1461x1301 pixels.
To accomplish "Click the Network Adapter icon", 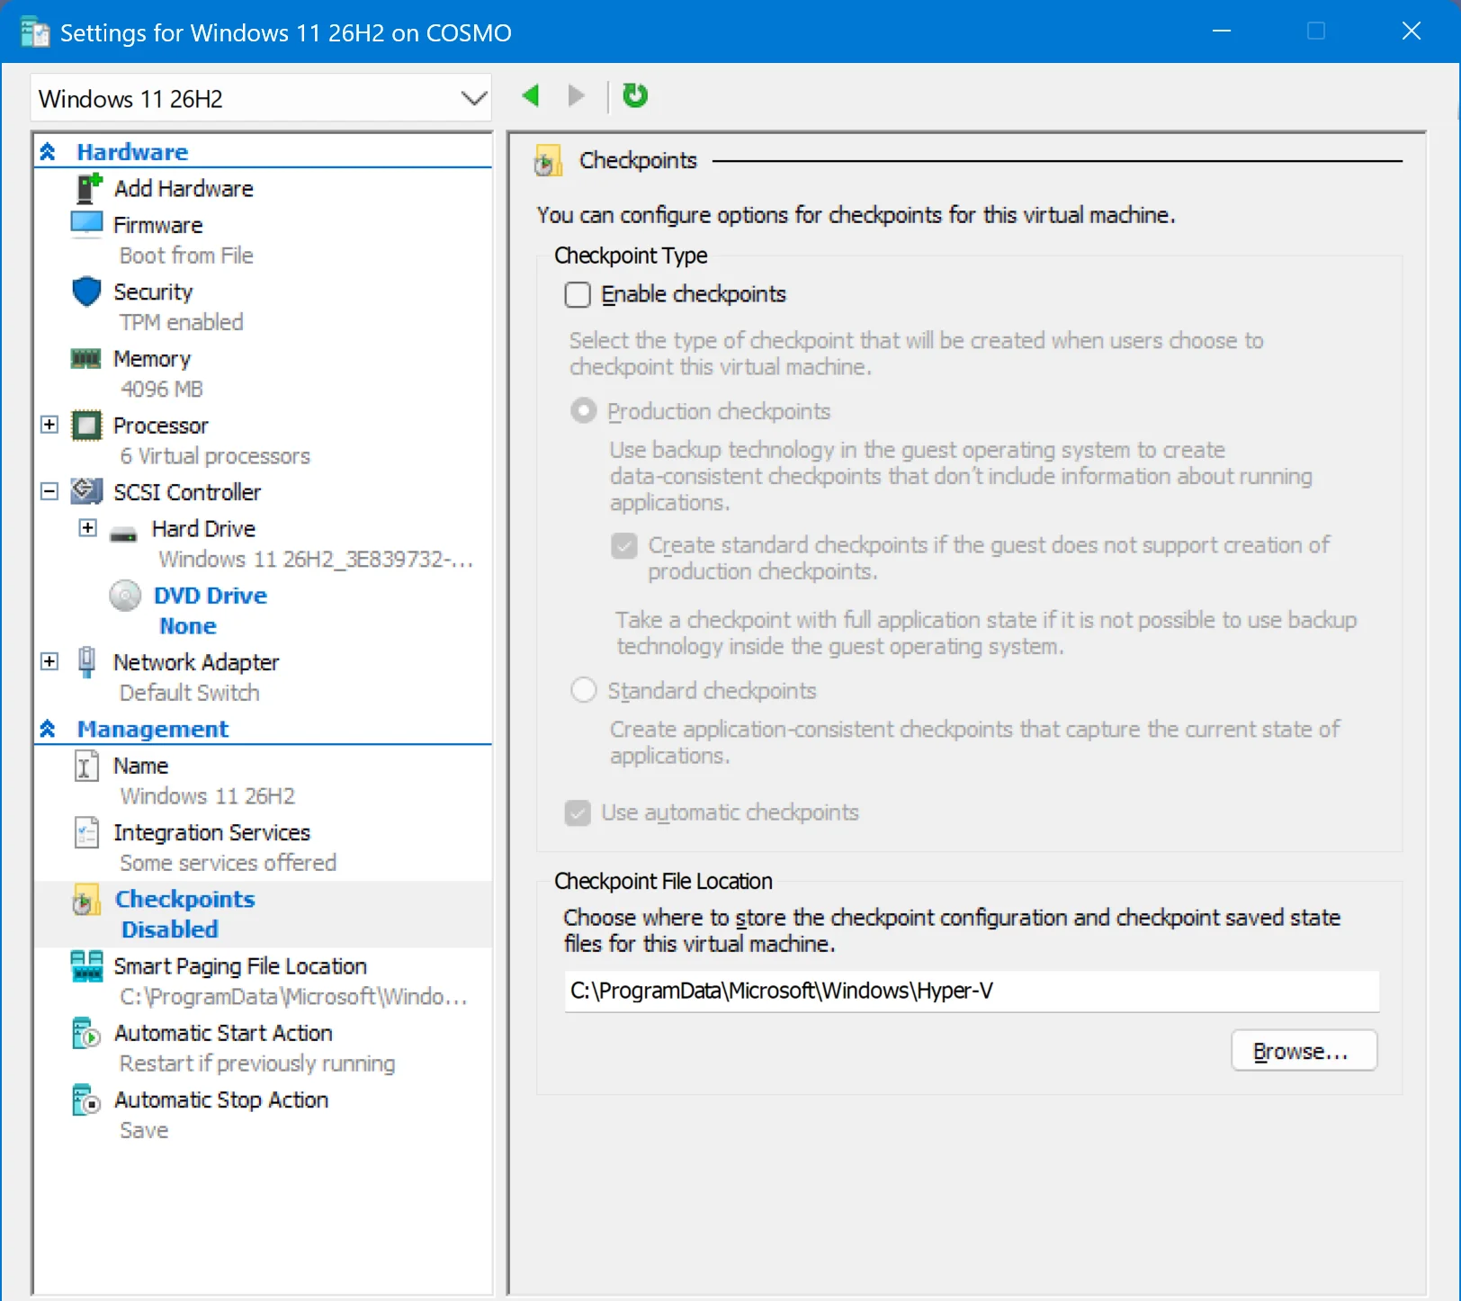I will click(x=86, y=661).
